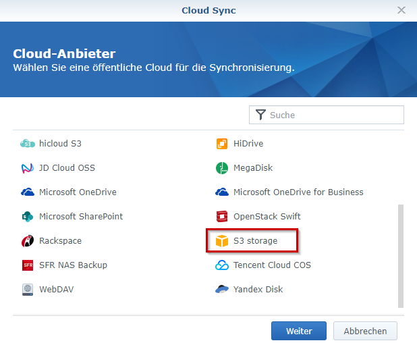Click the Microsoft OneDrive cloud icon
Image resolution: width=417 pixels, height=345 pixels.
tap(28, 192)
